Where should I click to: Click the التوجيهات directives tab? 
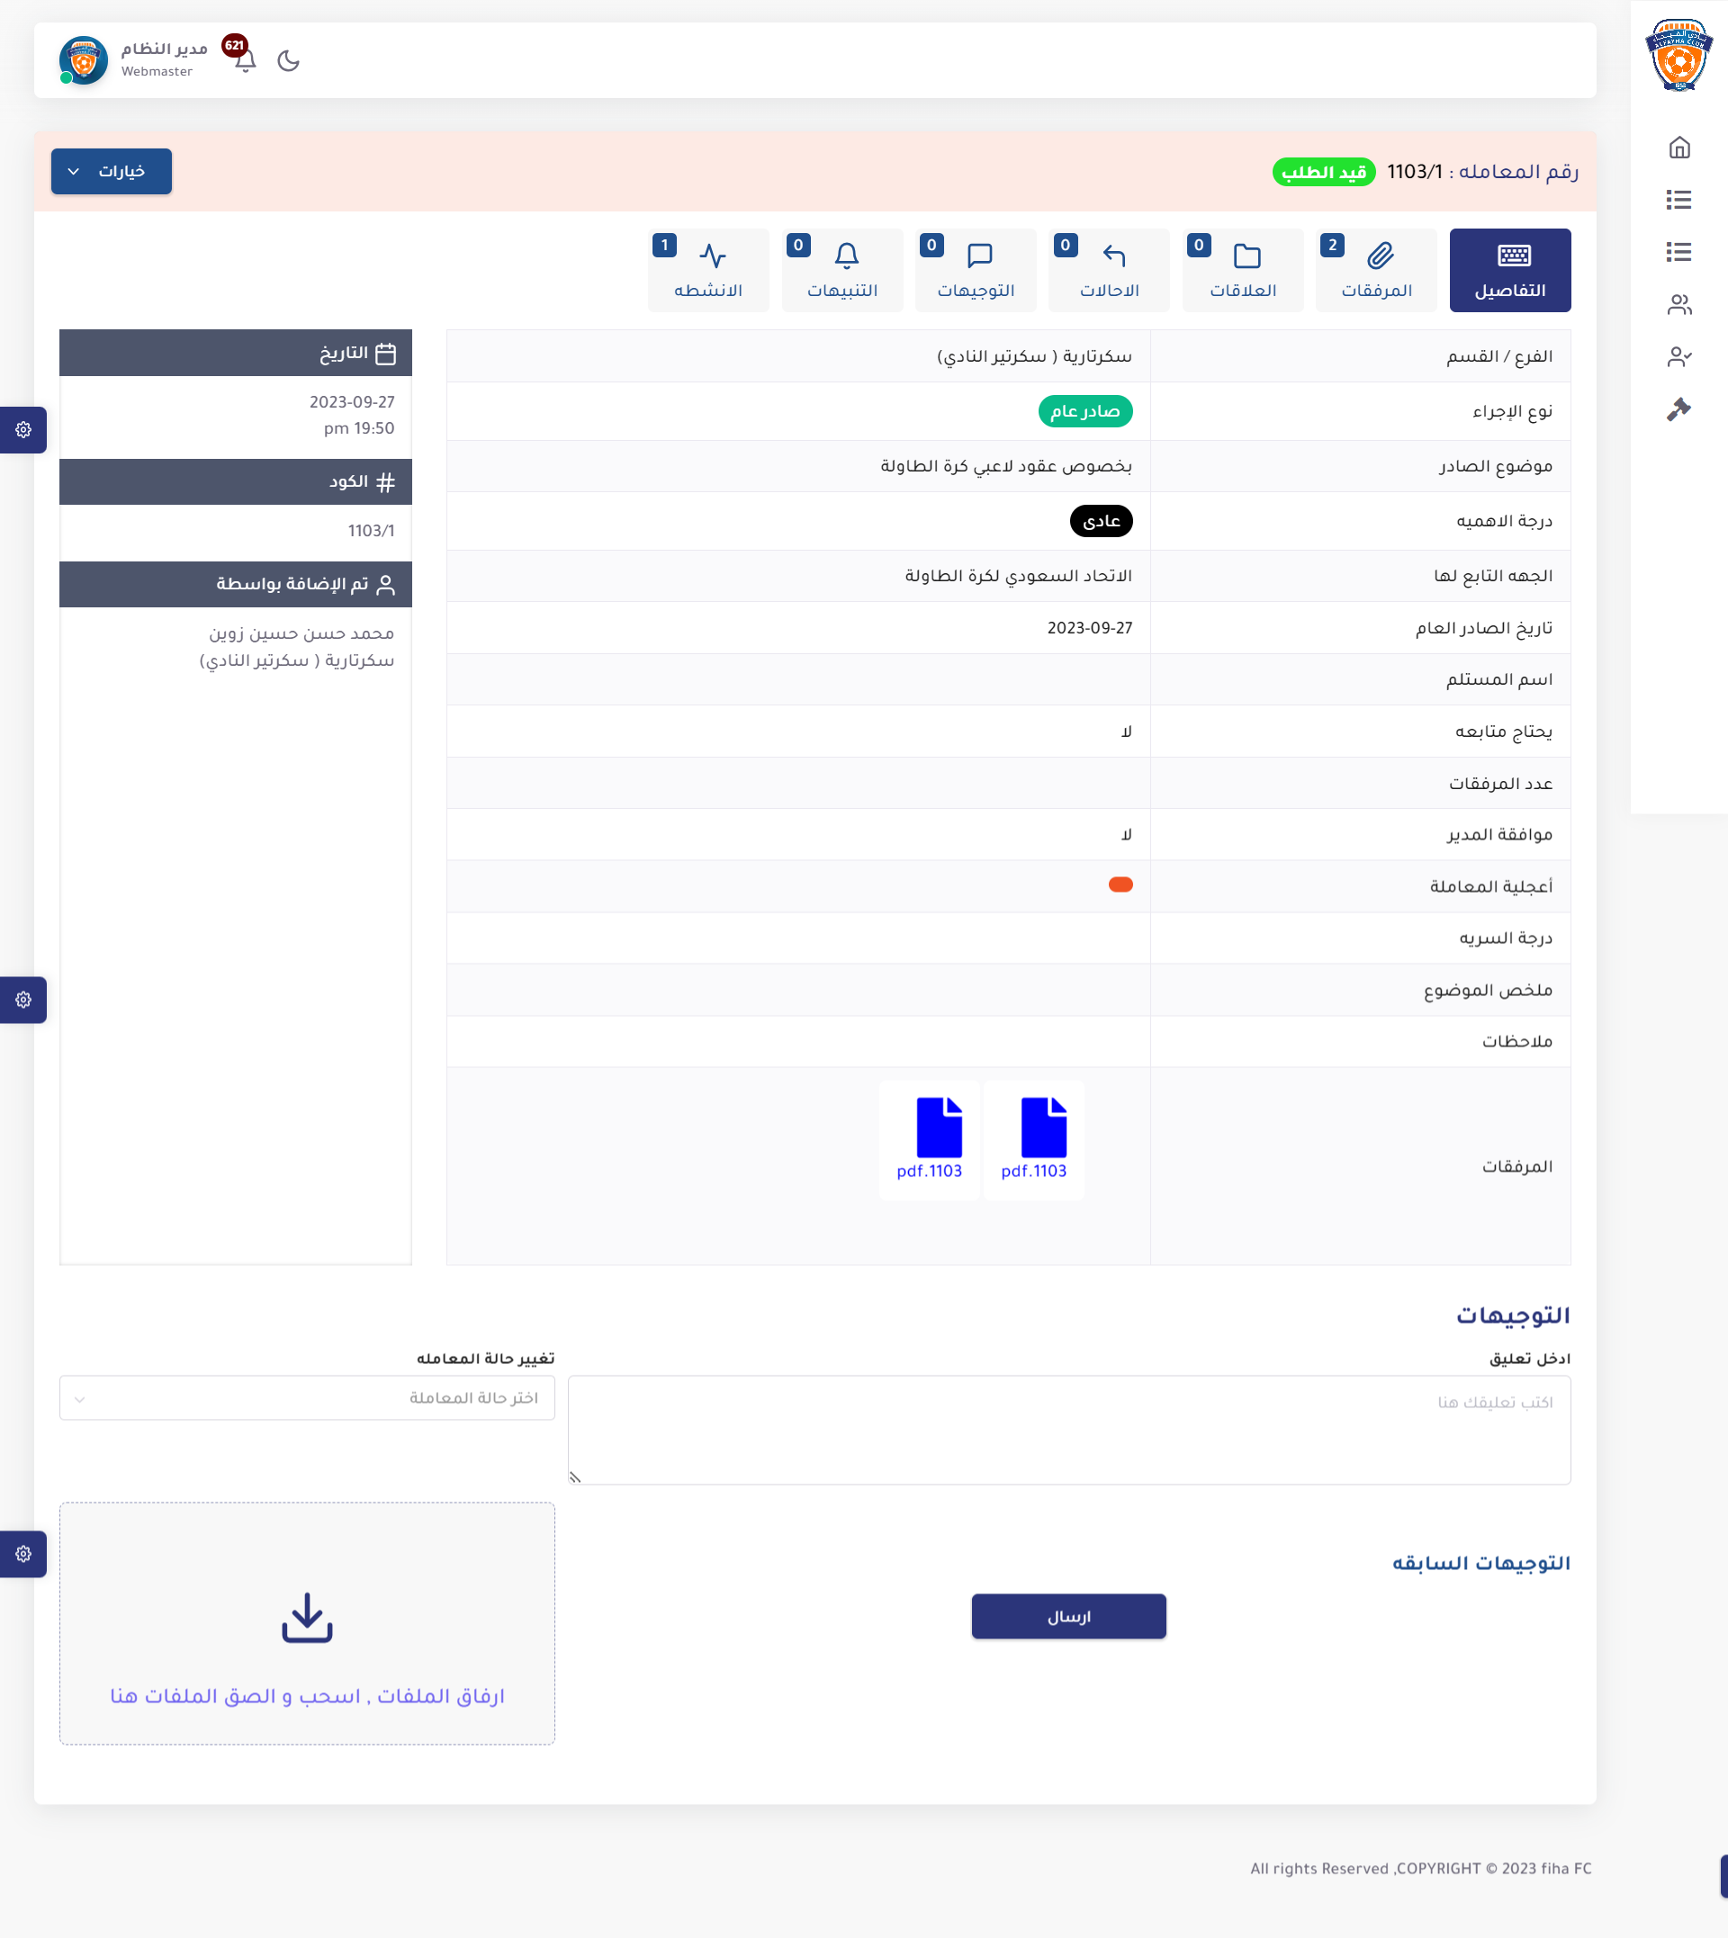coord(975,271)
